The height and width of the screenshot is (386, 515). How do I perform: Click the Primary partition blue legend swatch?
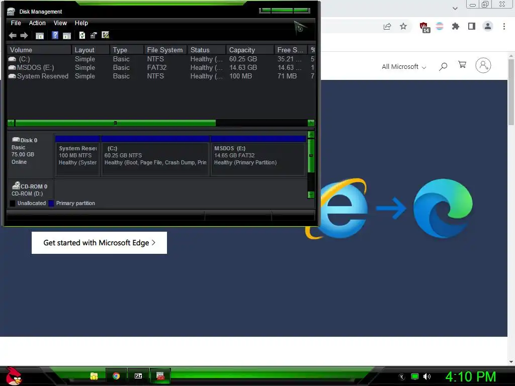[51, 204]
